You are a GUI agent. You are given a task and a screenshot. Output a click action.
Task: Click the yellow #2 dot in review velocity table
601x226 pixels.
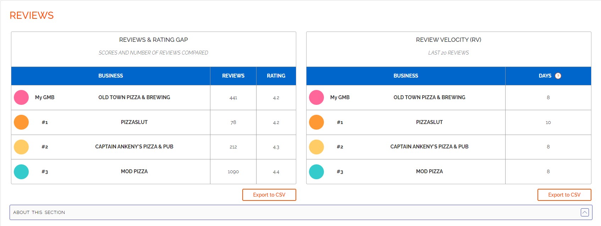pos(316,147)
